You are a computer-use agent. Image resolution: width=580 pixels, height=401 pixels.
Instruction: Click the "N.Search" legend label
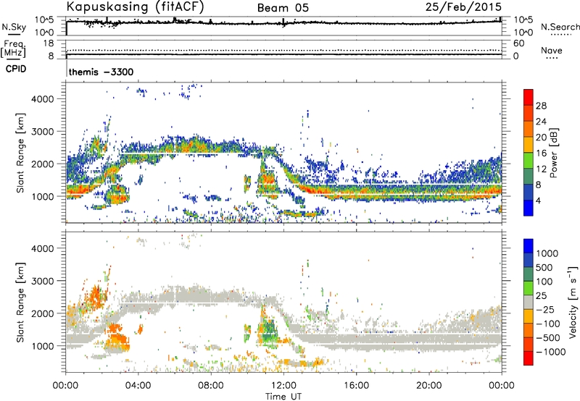point(560,27)
